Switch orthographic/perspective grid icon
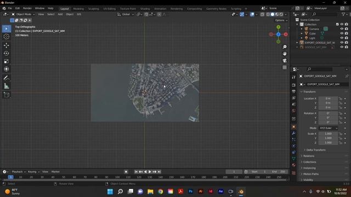Screen dimensions: 351x197 click(285, 67)
